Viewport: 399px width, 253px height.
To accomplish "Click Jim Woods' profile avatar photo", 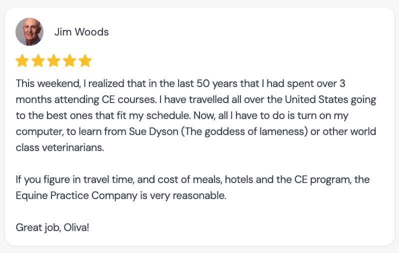I will click(29, 32).
